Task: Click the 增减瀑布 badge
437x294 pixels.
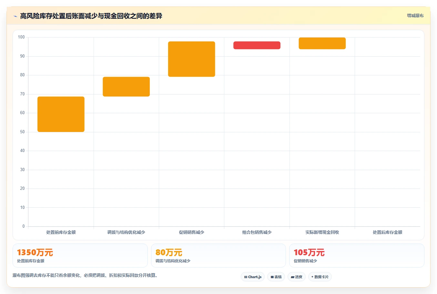Action: (415, 16)
